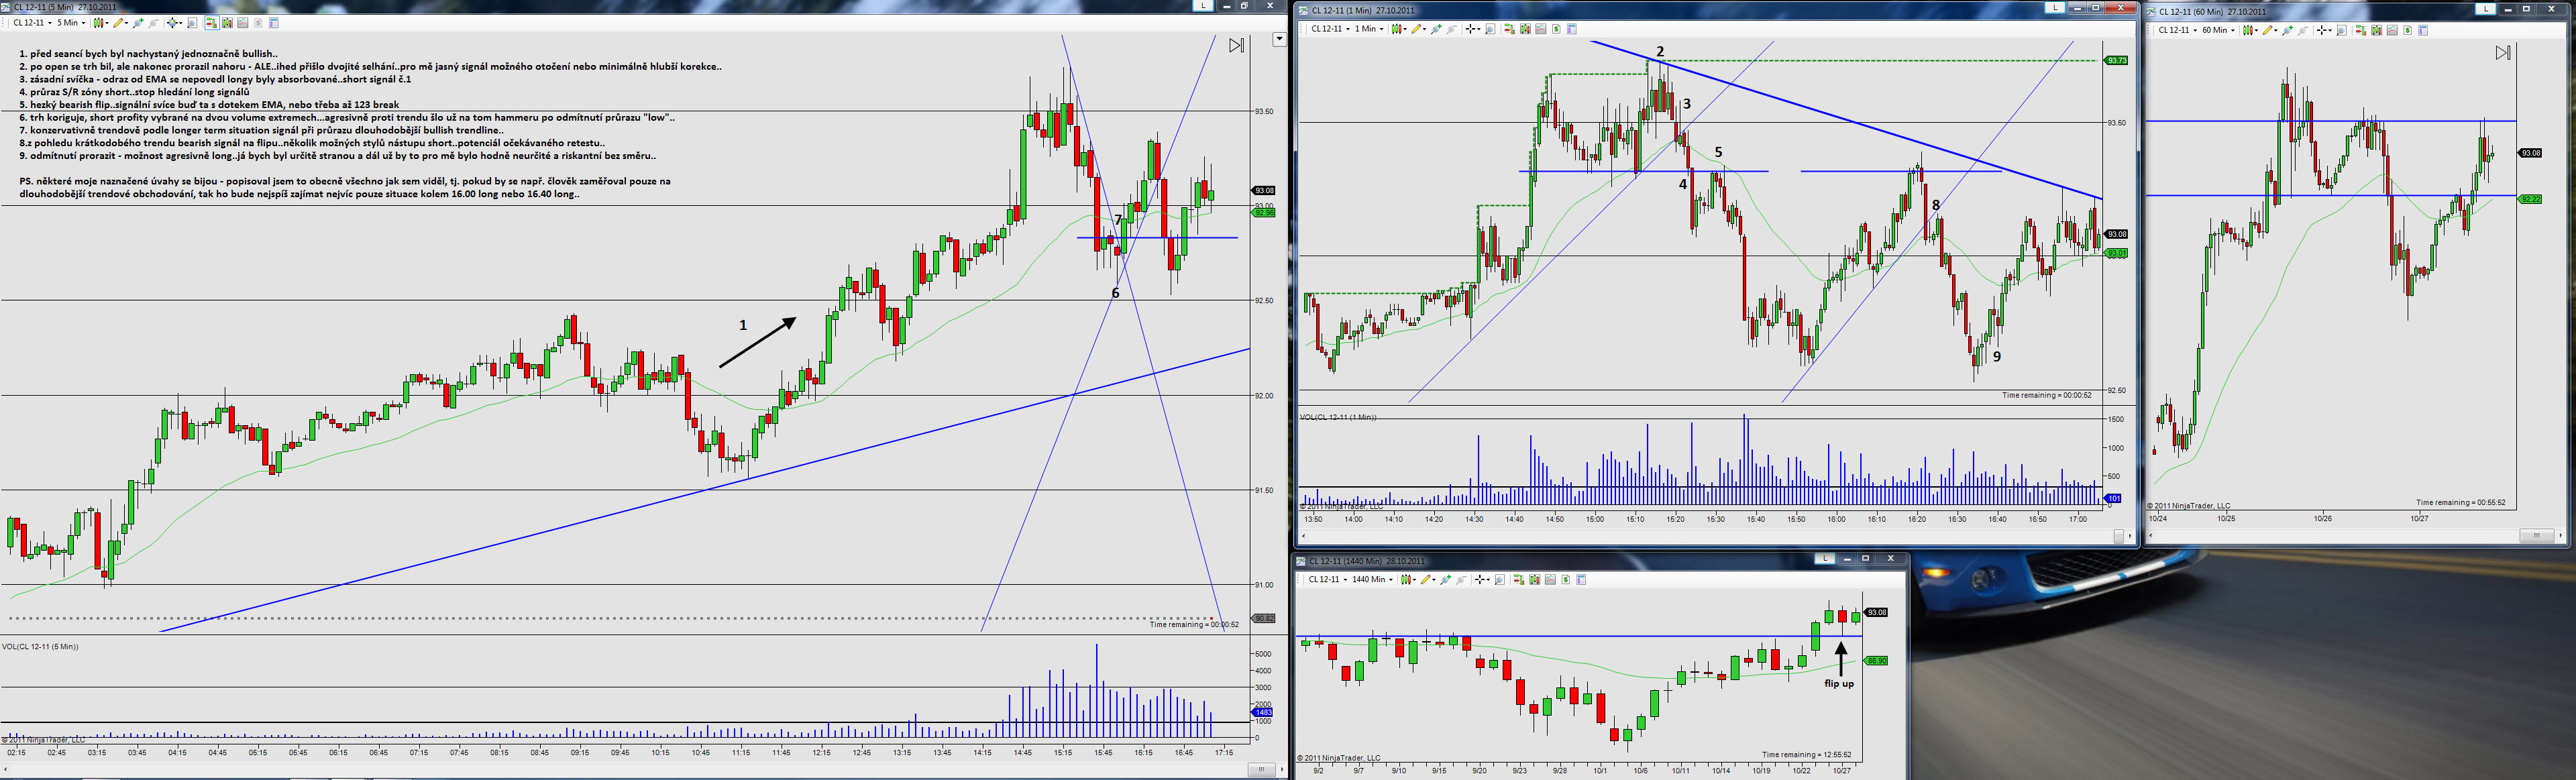Open Strategies dollar icon in 1 Min chart
Image resolution: width=2576 pixels, height=780 pixels.
pos(1556,29)
